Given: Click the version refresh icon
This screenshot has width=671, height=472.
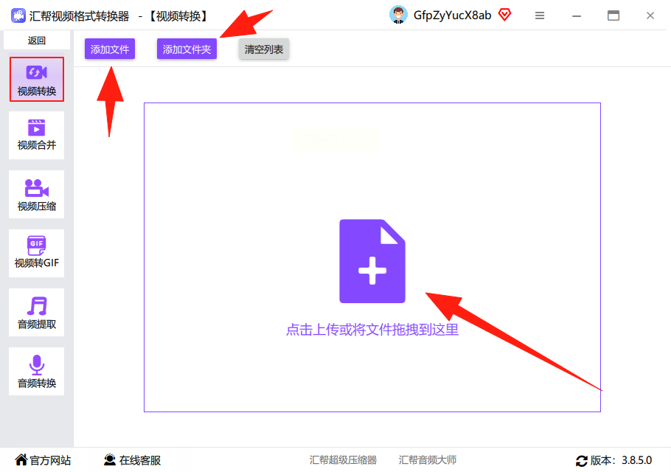Looking at the screenshot, I should pyautogui.click(x=582, y=461).
